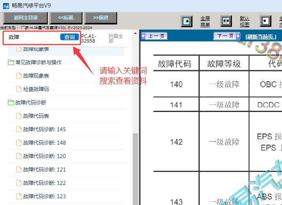
Task: Click the folder icon beside 故障代码诊断
Action: pyautogui.click(x=11, y=102)
